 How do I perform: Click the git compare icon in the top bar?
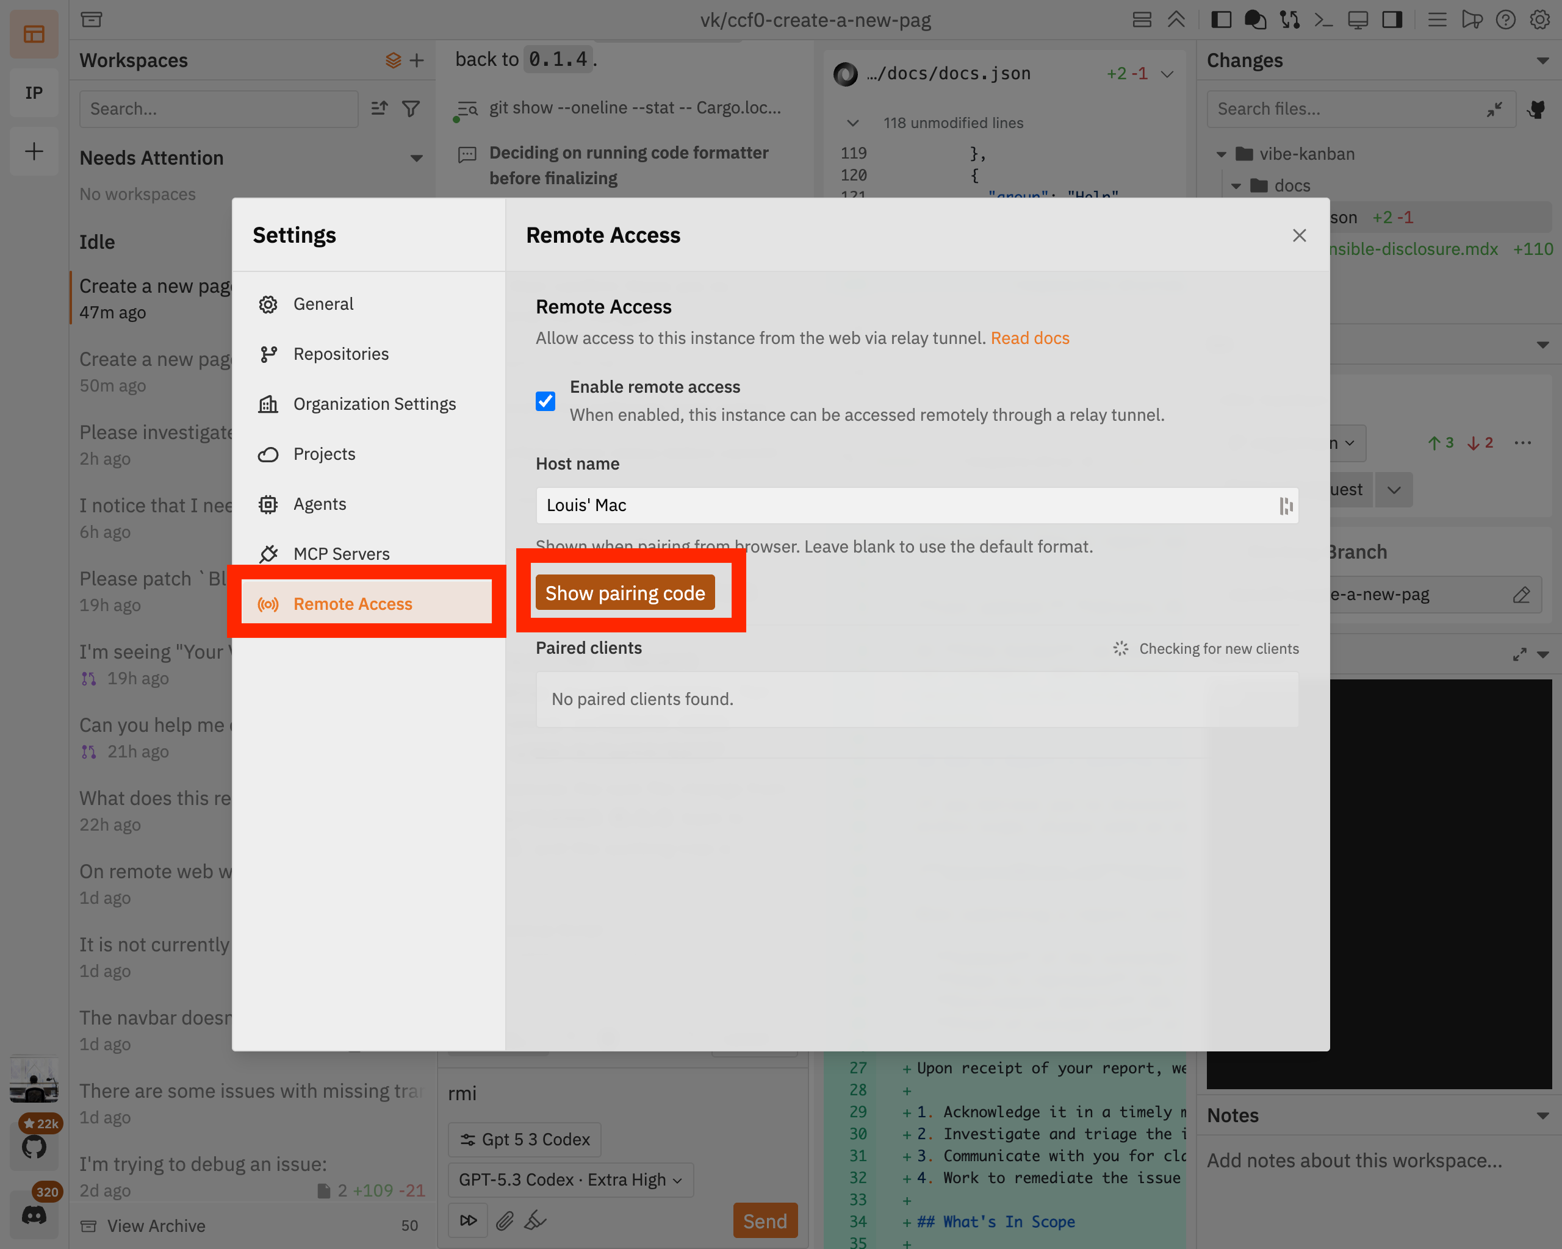(x=1290, y=20)
